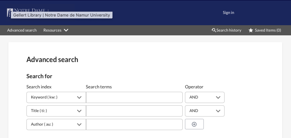Image resolution: width=291 pixels, height=138 pixels.
Task: Open the Title ( ti: ) index dropdown
Action: 56,111
